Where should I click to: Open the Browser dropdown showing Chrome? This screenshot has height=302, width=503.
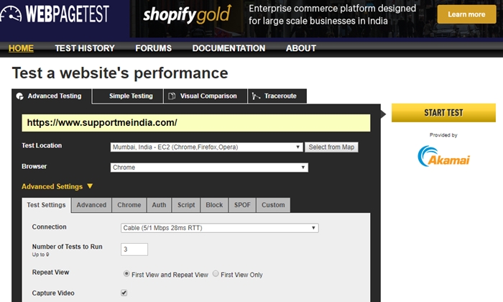click(x=209, y=168)
